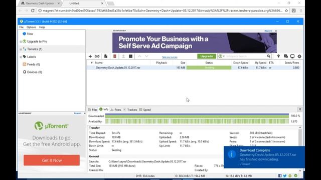Open the location pin toolbar icon
Image resolution: width=321 pixels, height=180 pixels.
[x=278, y=56]
